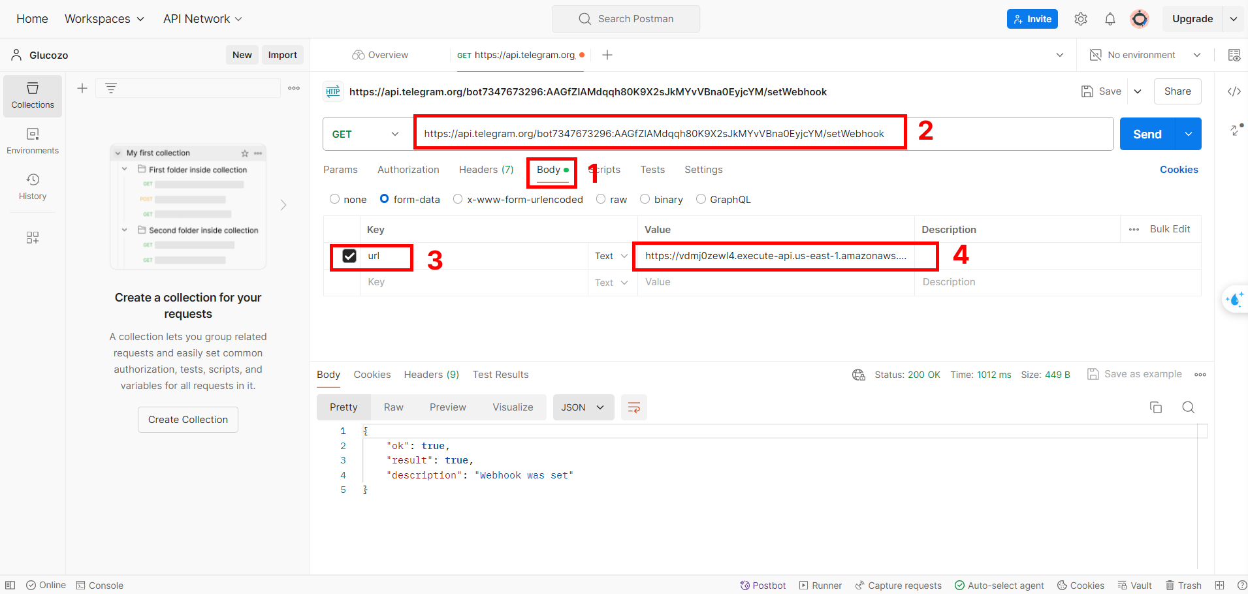Open Vault in status bar
The width and height of the screenshot is (1248, 594).
click(x=1134, y=586)
